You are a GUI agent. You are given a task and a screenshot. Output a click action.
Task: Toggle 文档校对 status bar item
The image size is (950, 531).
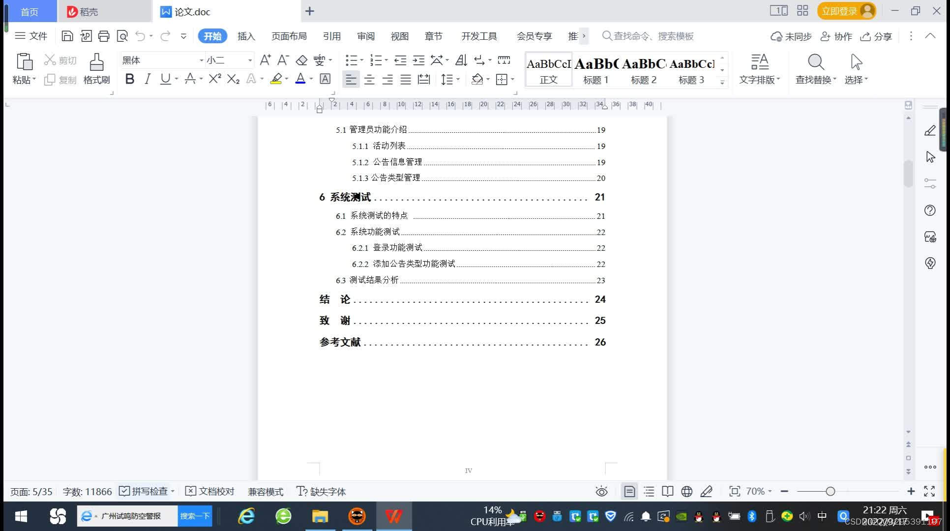209,491
